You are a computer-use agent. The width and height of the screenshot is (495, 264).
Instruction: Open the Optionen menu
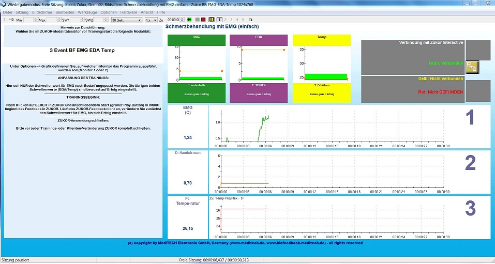pos(109,12)
